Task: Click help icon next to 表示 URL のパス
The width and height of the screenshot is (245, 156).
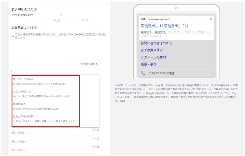Action: 36,9
